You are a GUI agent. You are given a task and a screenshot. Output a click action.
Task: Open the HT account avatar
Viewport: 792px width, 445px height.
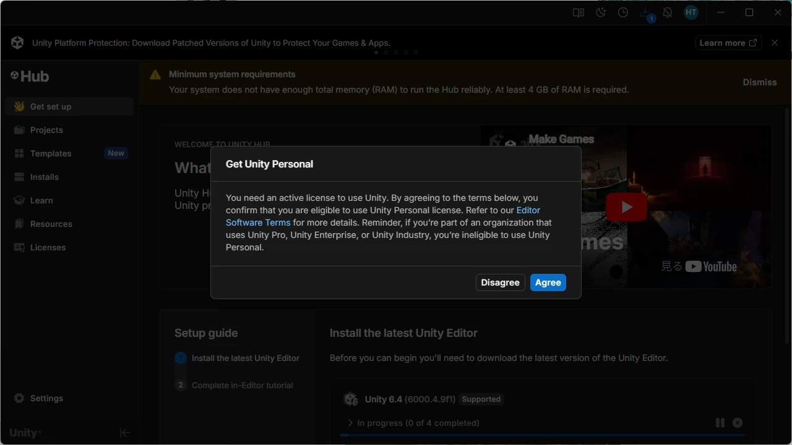(x=691, y=12)
